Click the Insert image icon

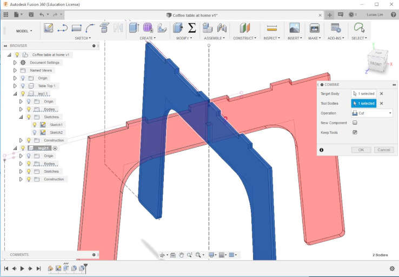pos(295,28)
